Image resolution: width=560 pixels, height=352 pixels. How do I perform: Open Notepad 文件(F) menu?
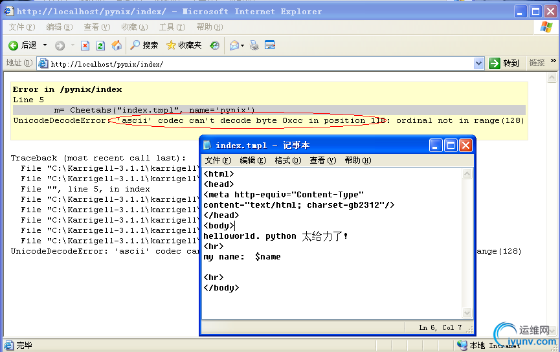click(218, 160)
